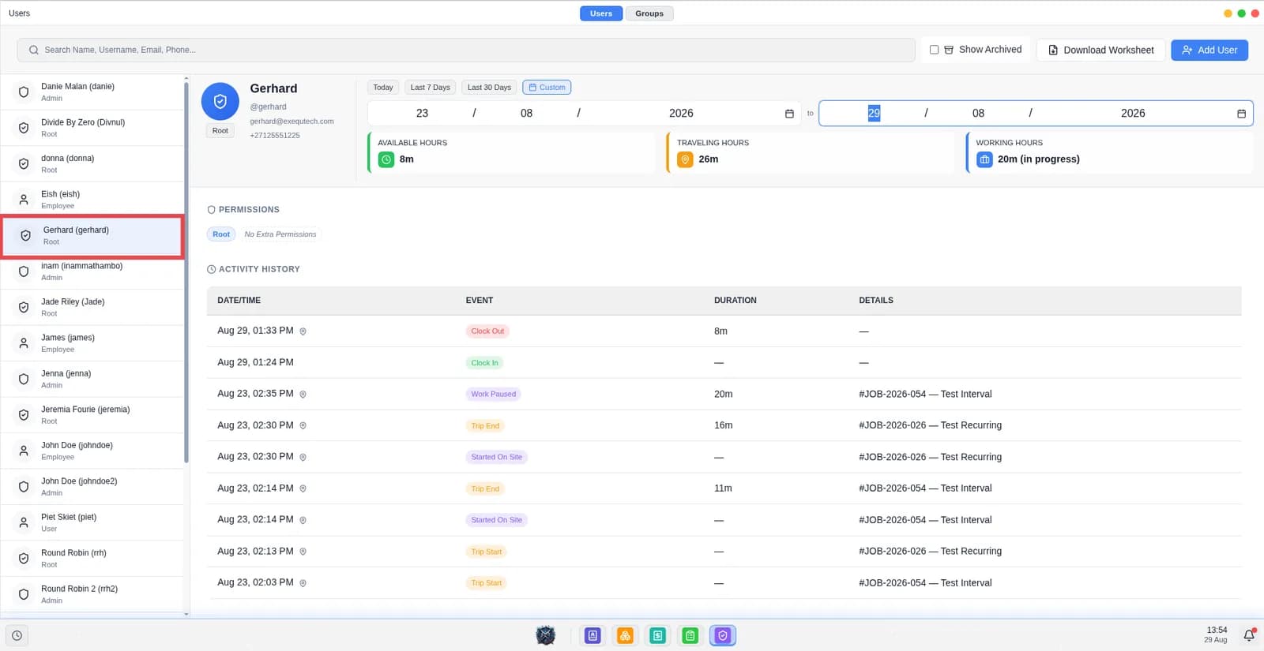Select user Jenna (jenna)
The height and width of the screenshot is (651, 1264).
point(92,379)
